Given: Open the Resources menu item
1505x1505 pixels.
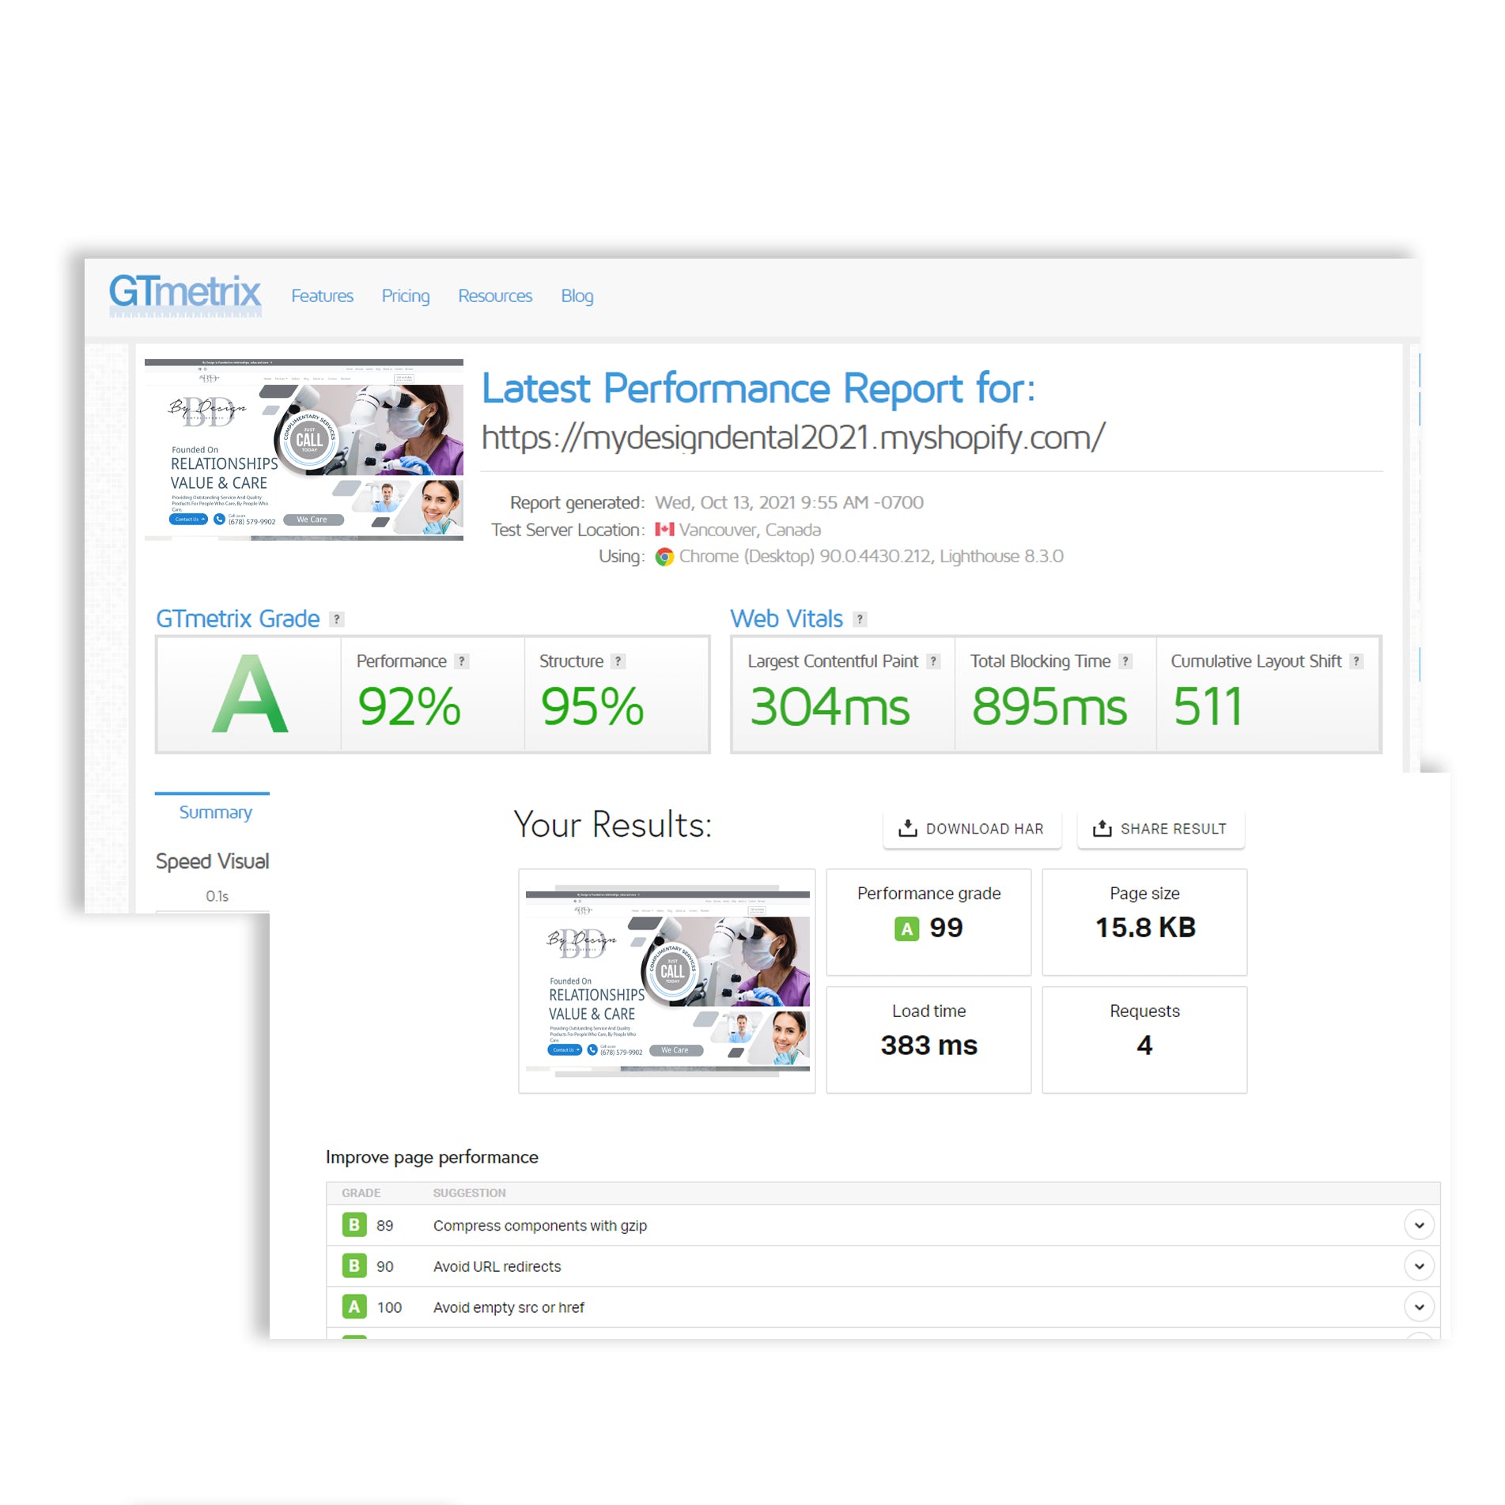Looking at the screenshot, I should (495, 296).
